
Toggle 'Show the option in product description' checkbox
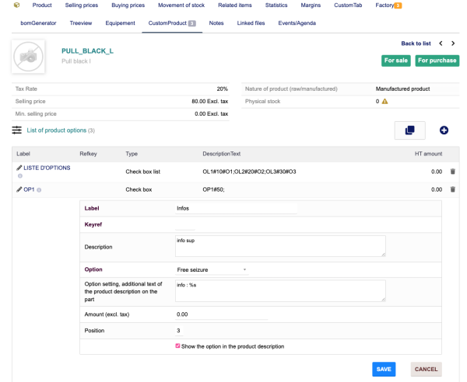[x=178, y=346]
